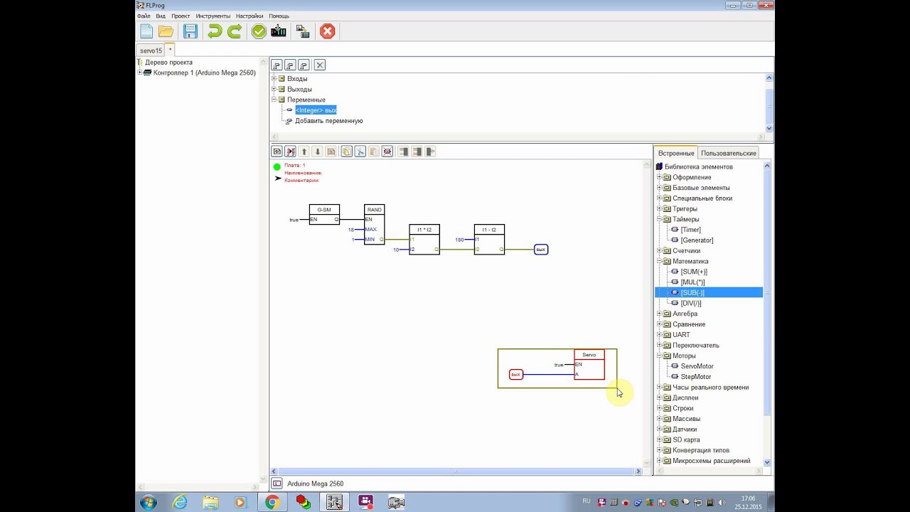Collapse the Таймеры library folder
Image resolution: width=910 pixels, height=512 pixels.
[659, 219]
